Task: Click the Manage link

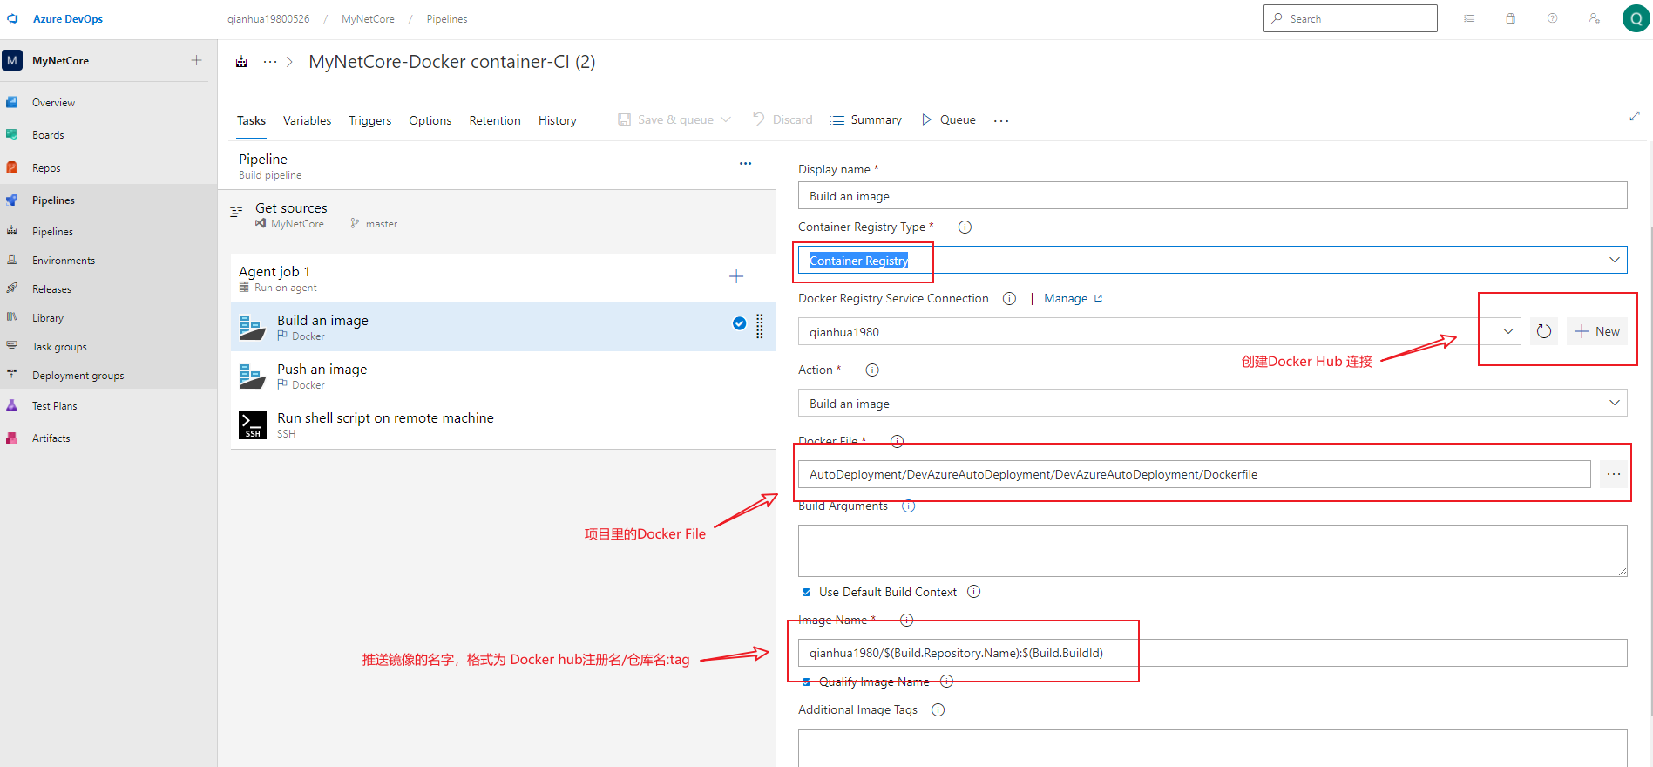Action: (1066, 299)
